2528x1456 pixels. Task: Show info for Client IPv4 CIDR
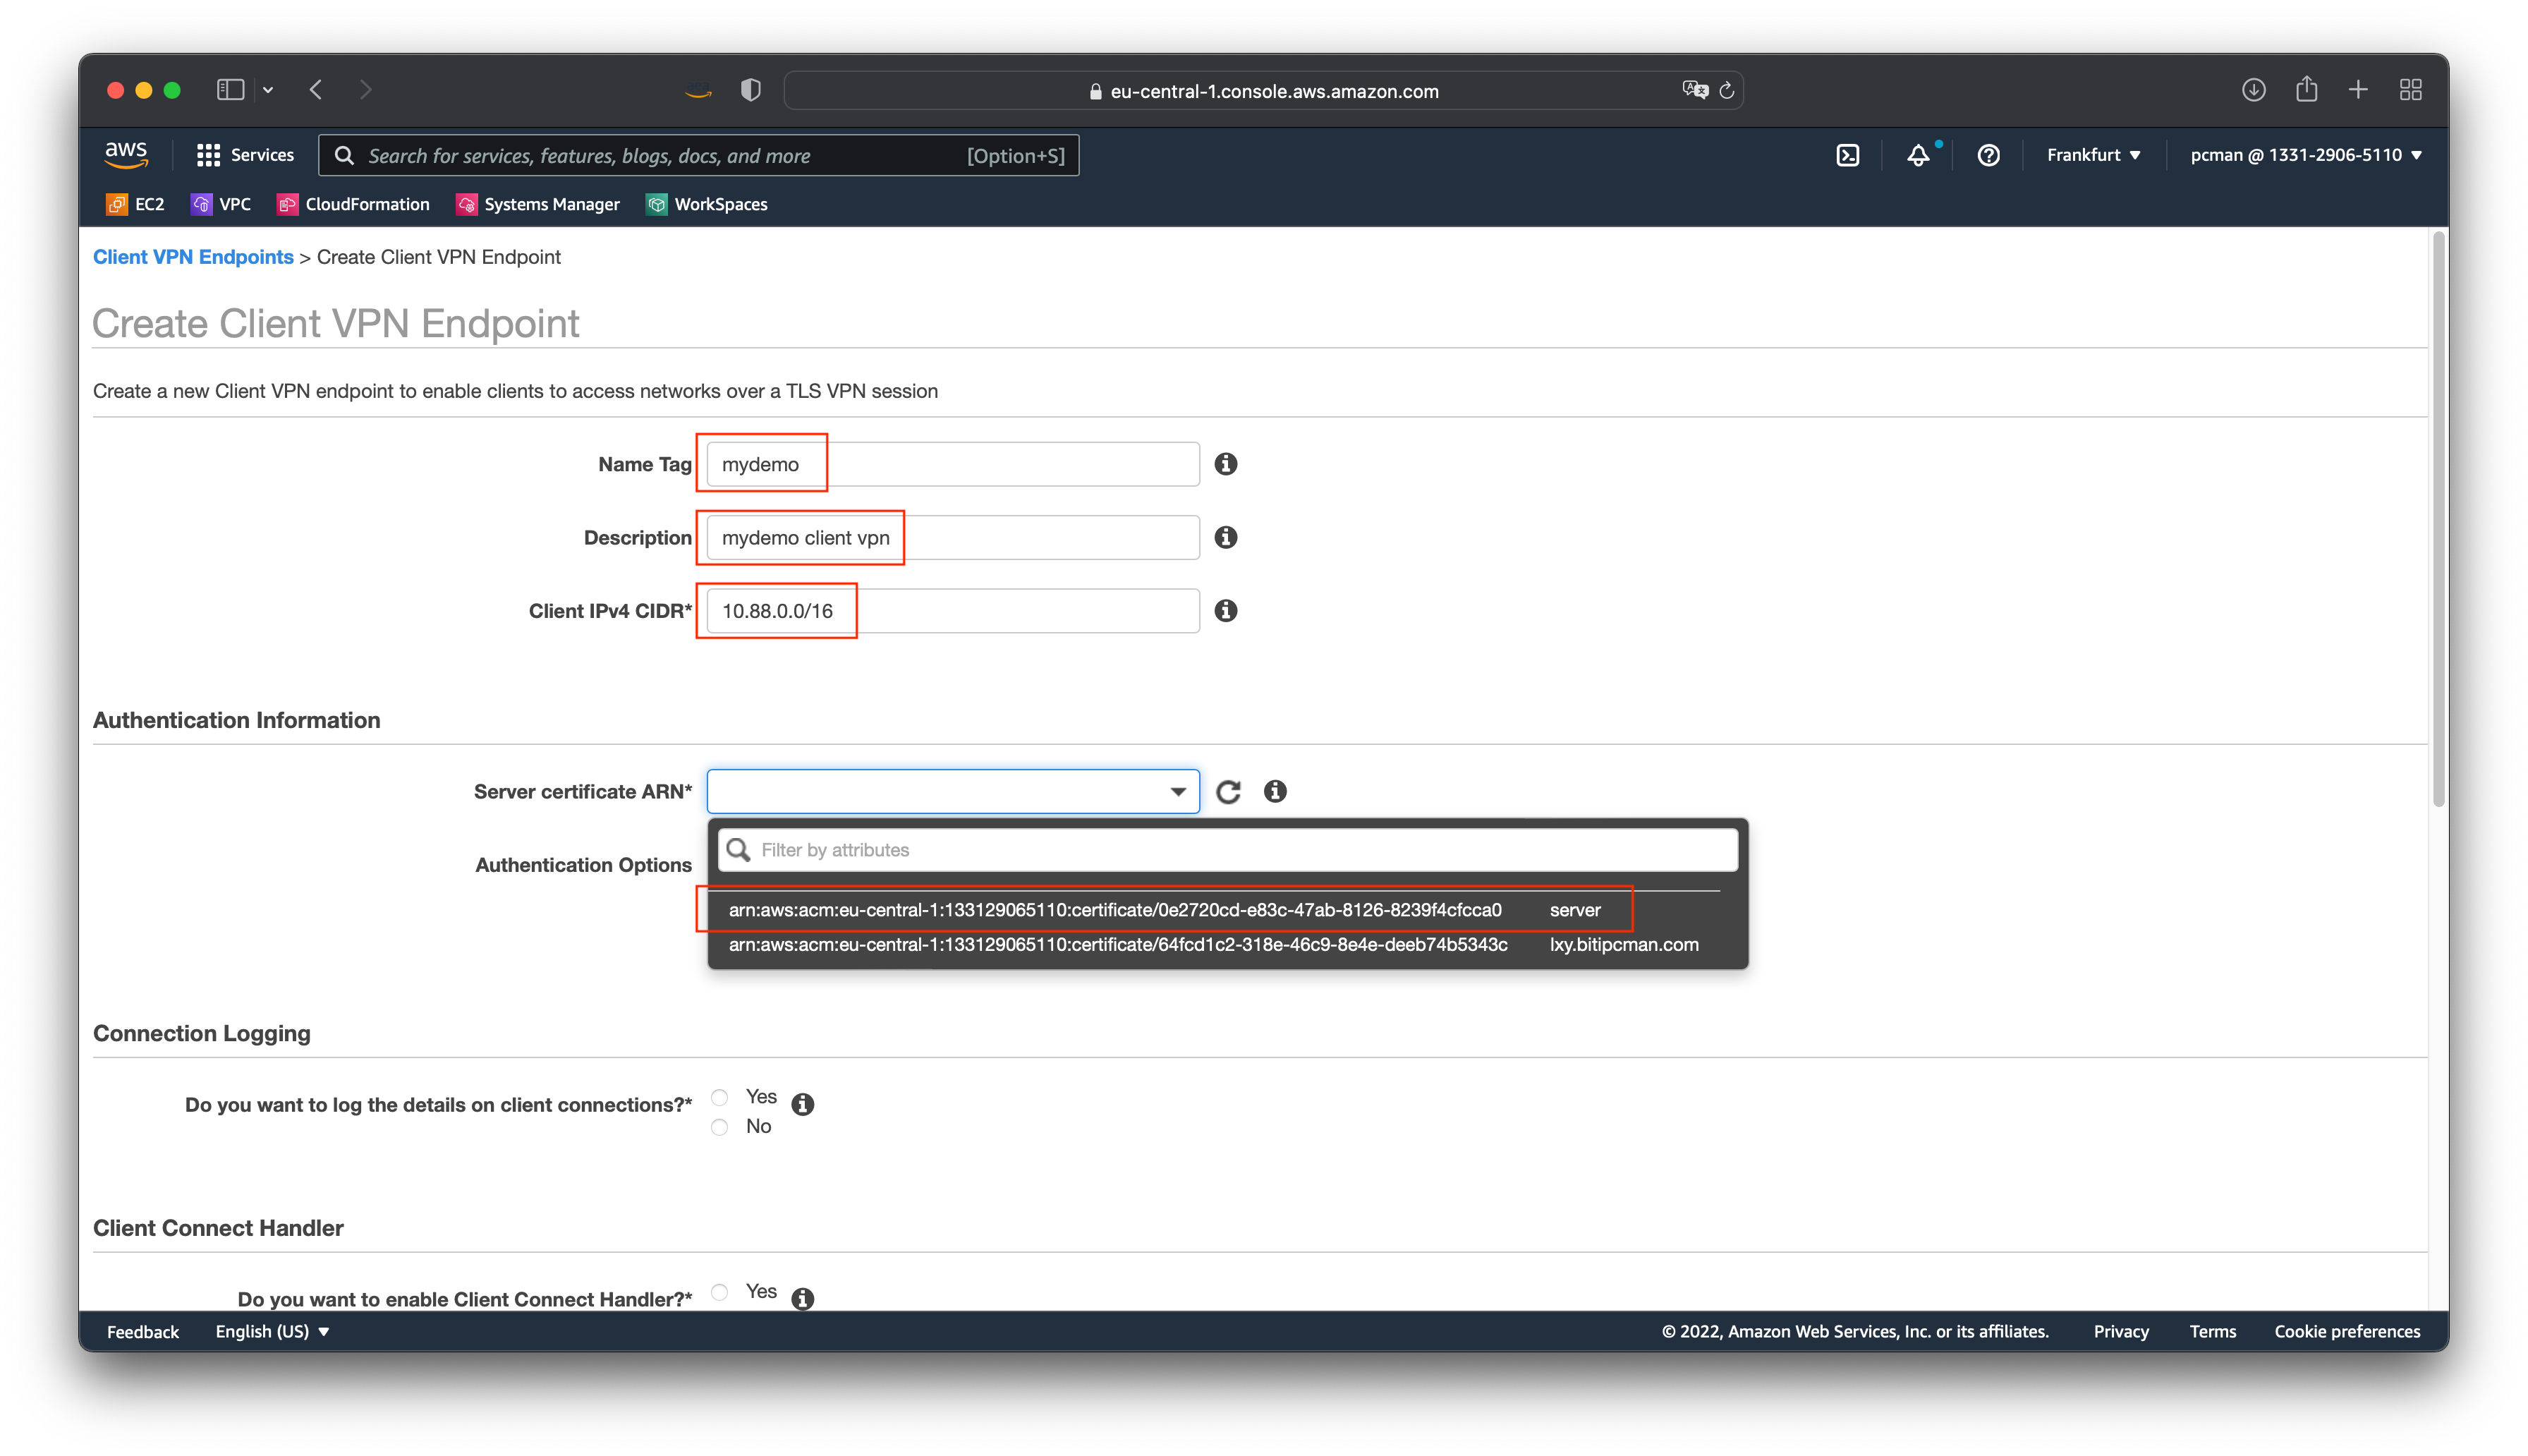click(1225, 610)
